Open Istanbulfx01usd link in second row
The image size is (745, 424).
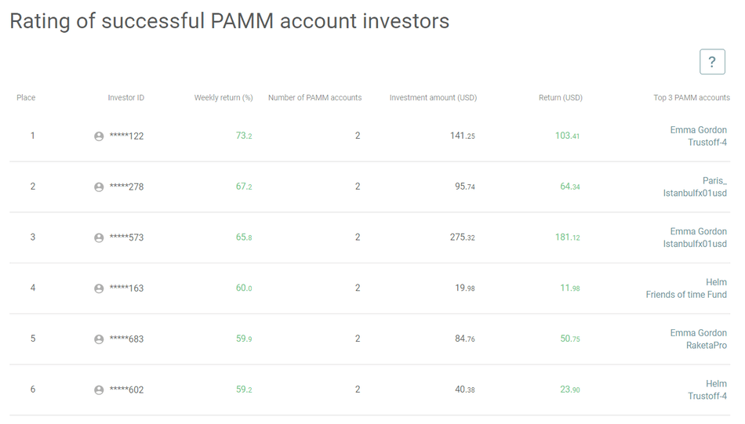pyautogui.click(x=695, y=193)
